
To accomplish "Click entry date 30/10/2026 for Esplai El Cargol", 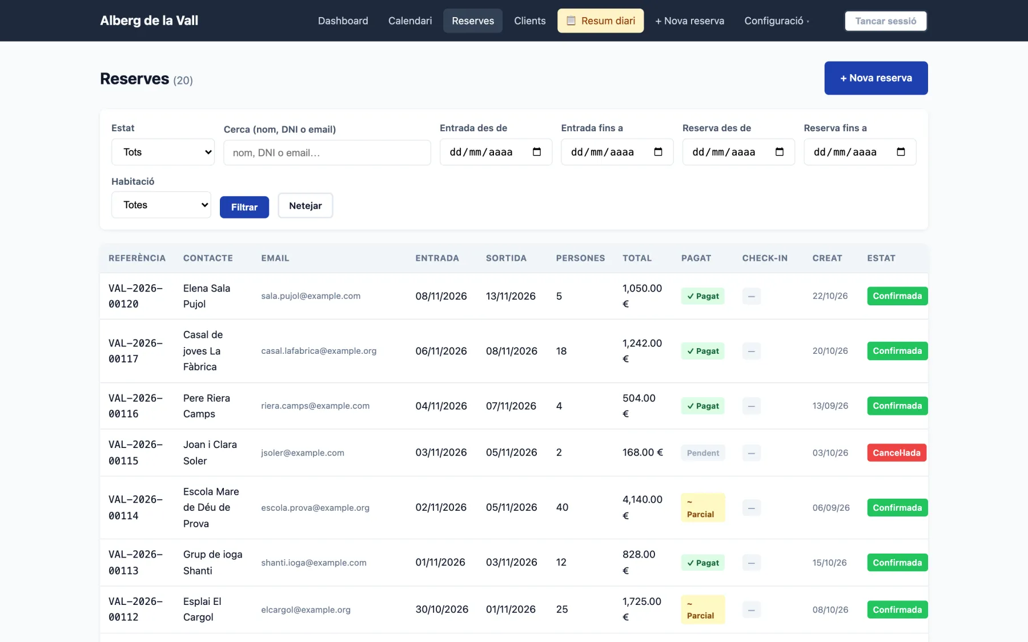I will tap(442, 609).
